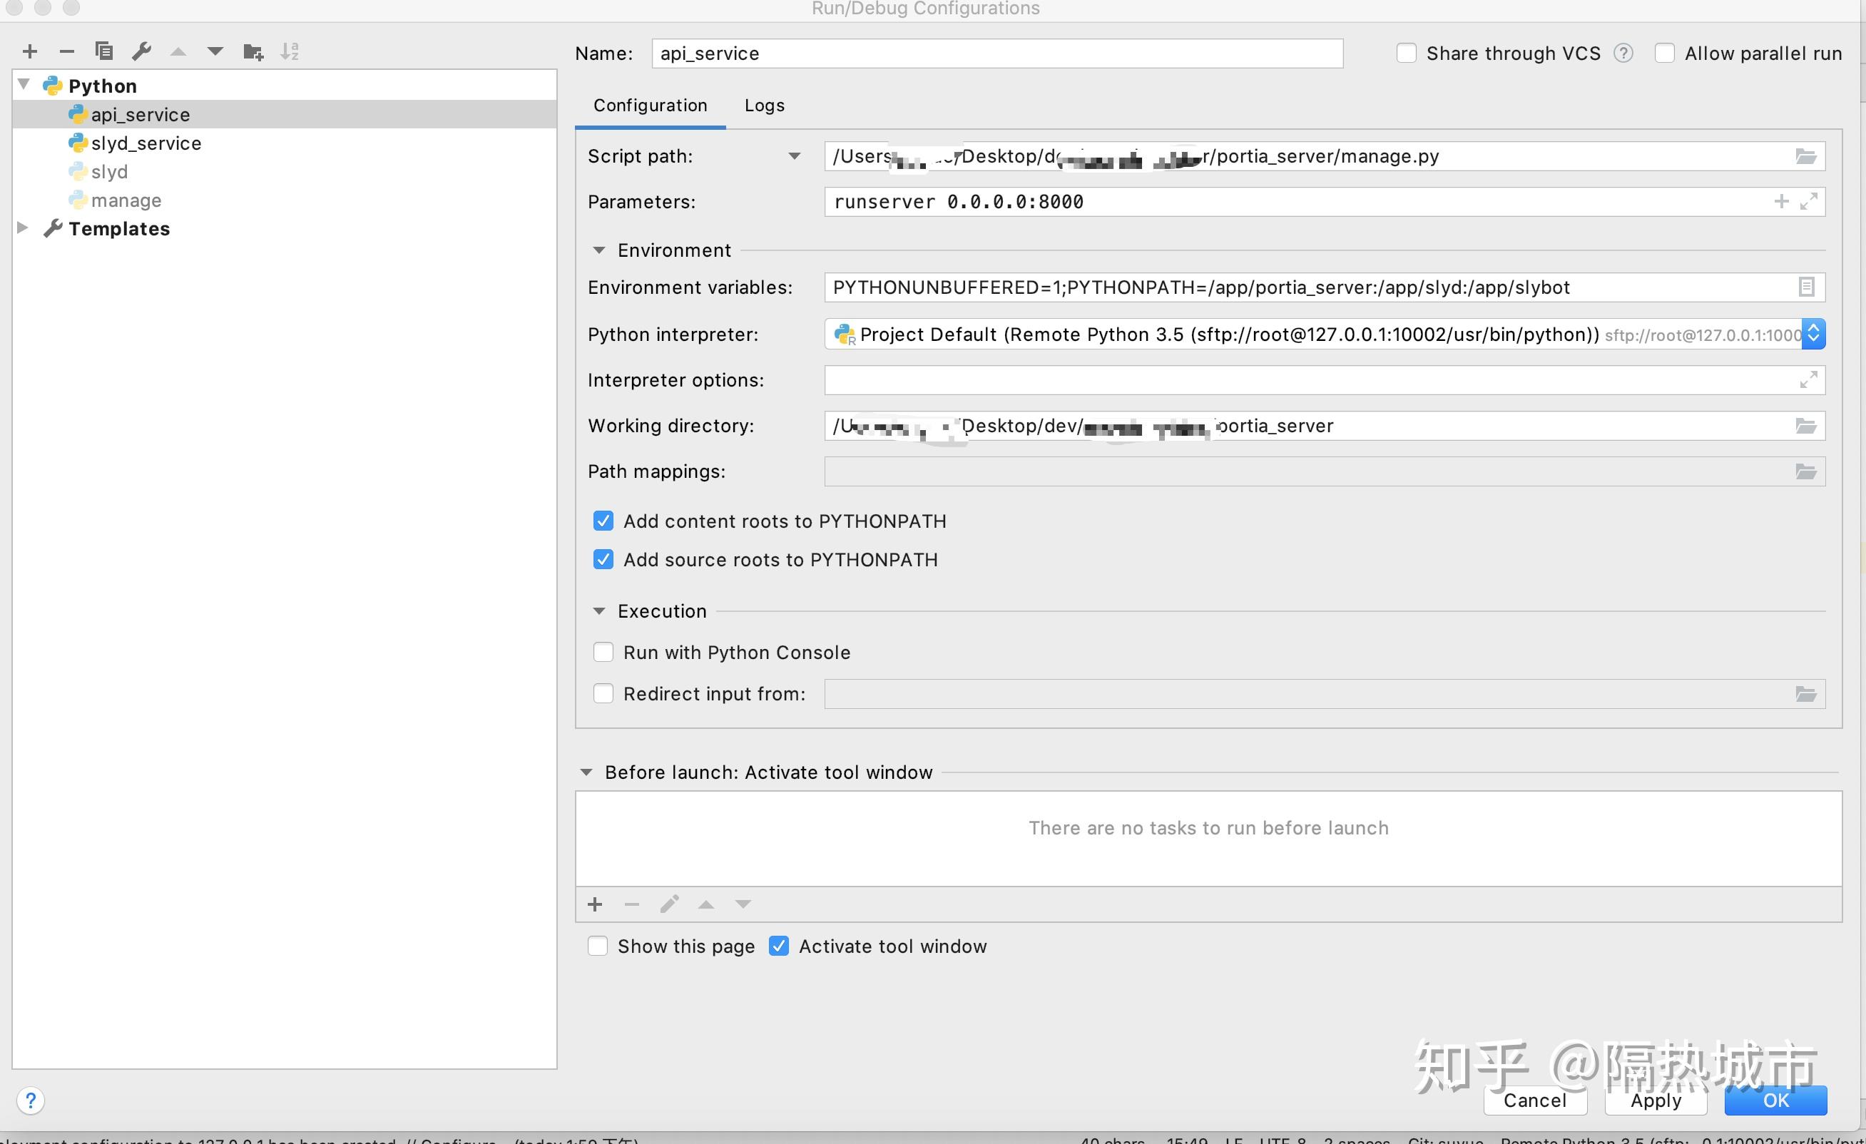
Task: Uncheck Add content roots to PYTHONPATH
Action: click(603, 521)
